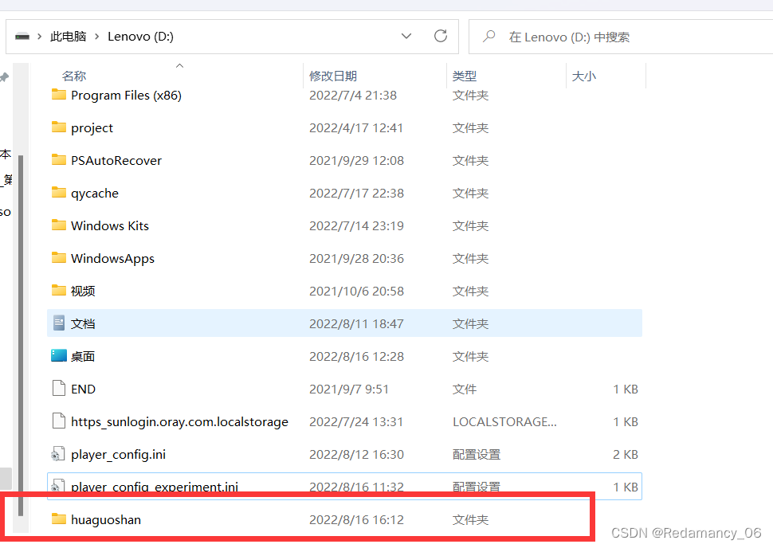Image resolution: width=773 pixels, height=548 pixels.
Task: Click the project folder name
Action: pyautogui.click(x=92, y=128)
